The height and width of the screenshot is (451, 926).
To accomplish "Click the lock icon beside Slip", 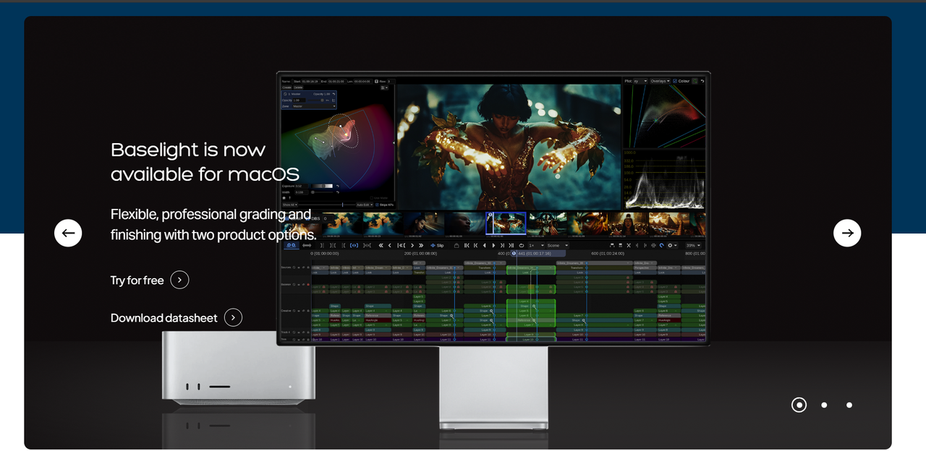I will [x=456, y=246].
